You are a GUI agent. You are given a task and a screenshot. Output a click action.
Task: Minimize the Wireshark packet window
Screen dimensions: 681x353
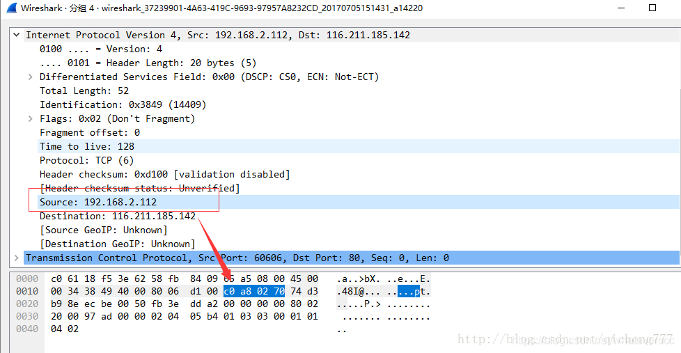[621, 8]
